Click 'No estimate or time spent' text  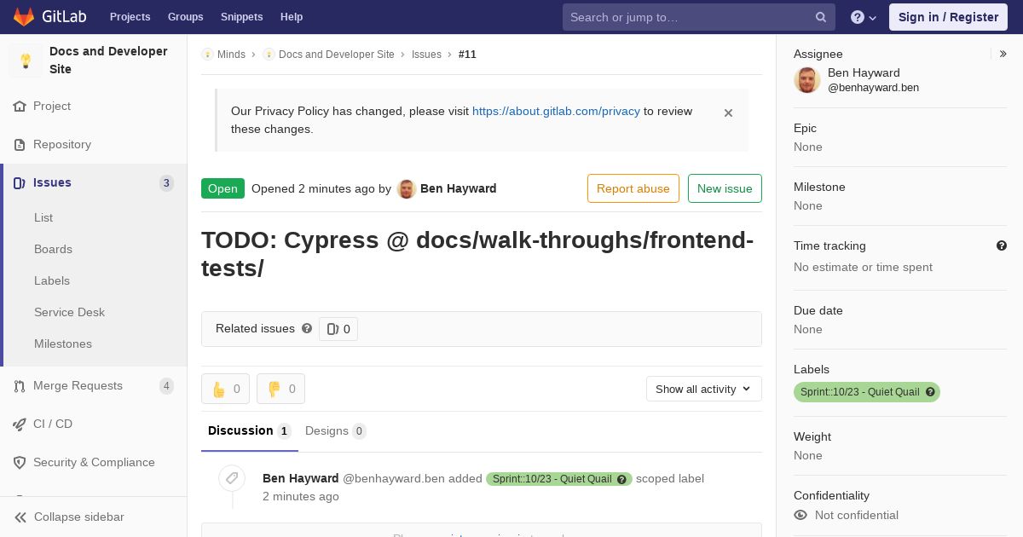tap(863, 267)
